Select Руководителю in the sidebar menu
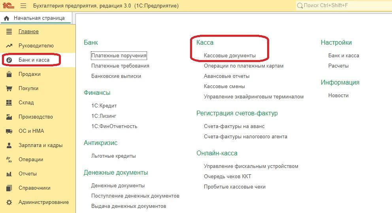This screenshot has height=213, width=392. [x=36, y=46]
